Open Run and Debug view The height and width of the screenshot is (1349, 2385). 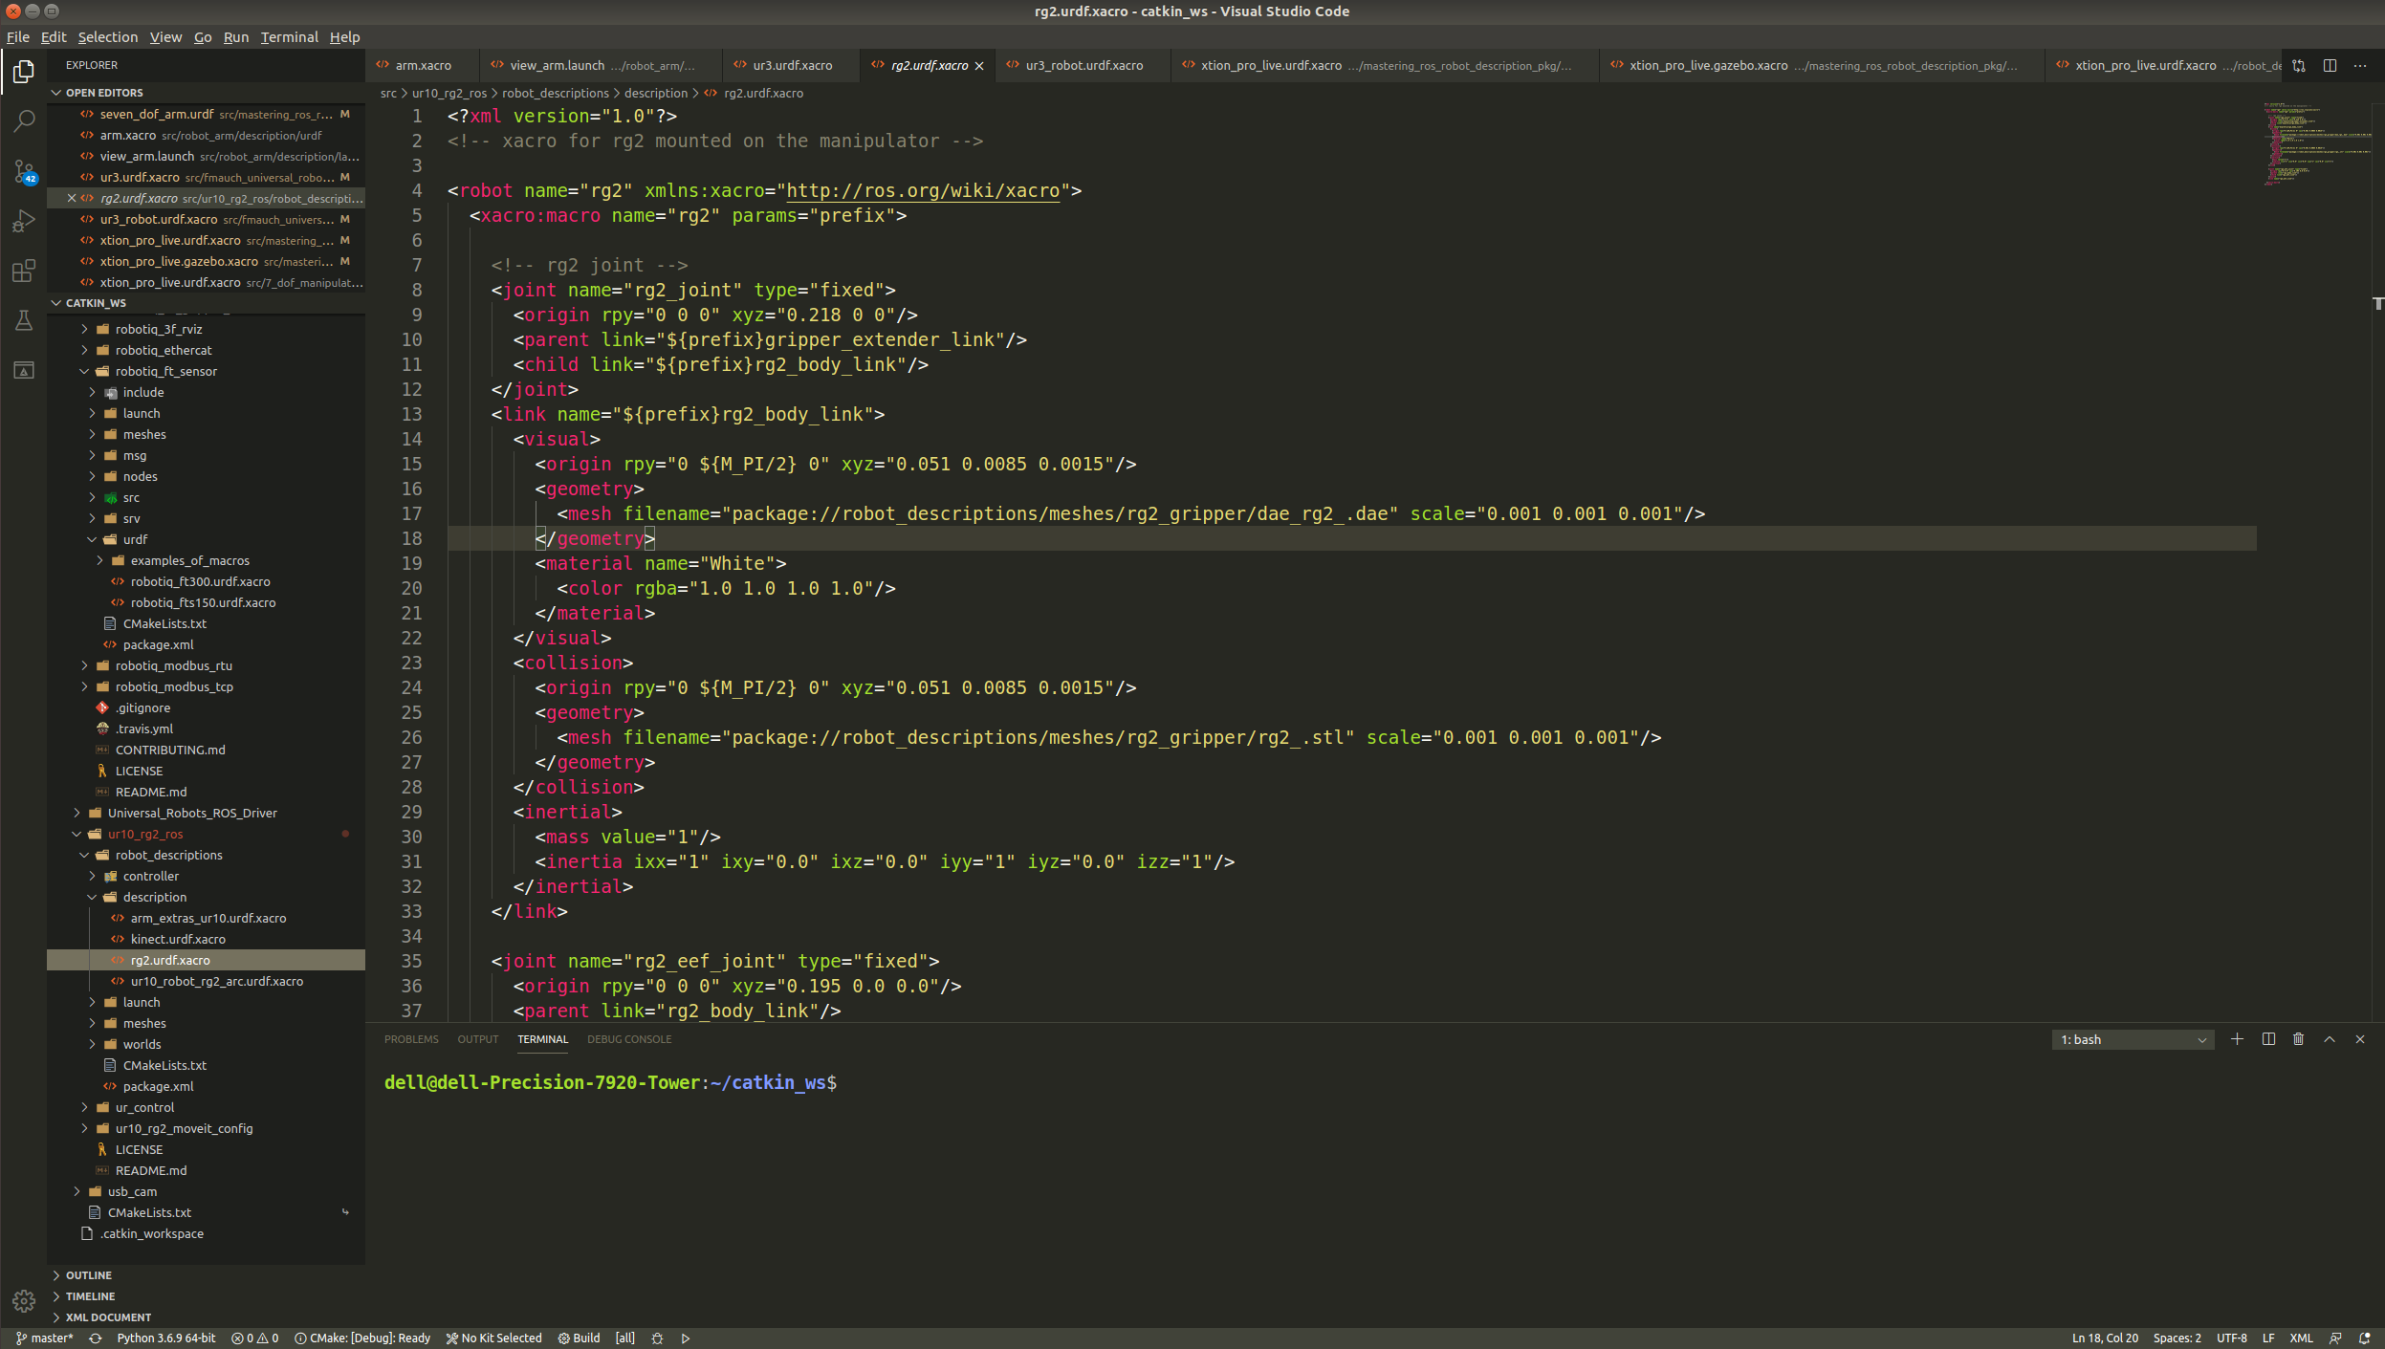[24, 221]
